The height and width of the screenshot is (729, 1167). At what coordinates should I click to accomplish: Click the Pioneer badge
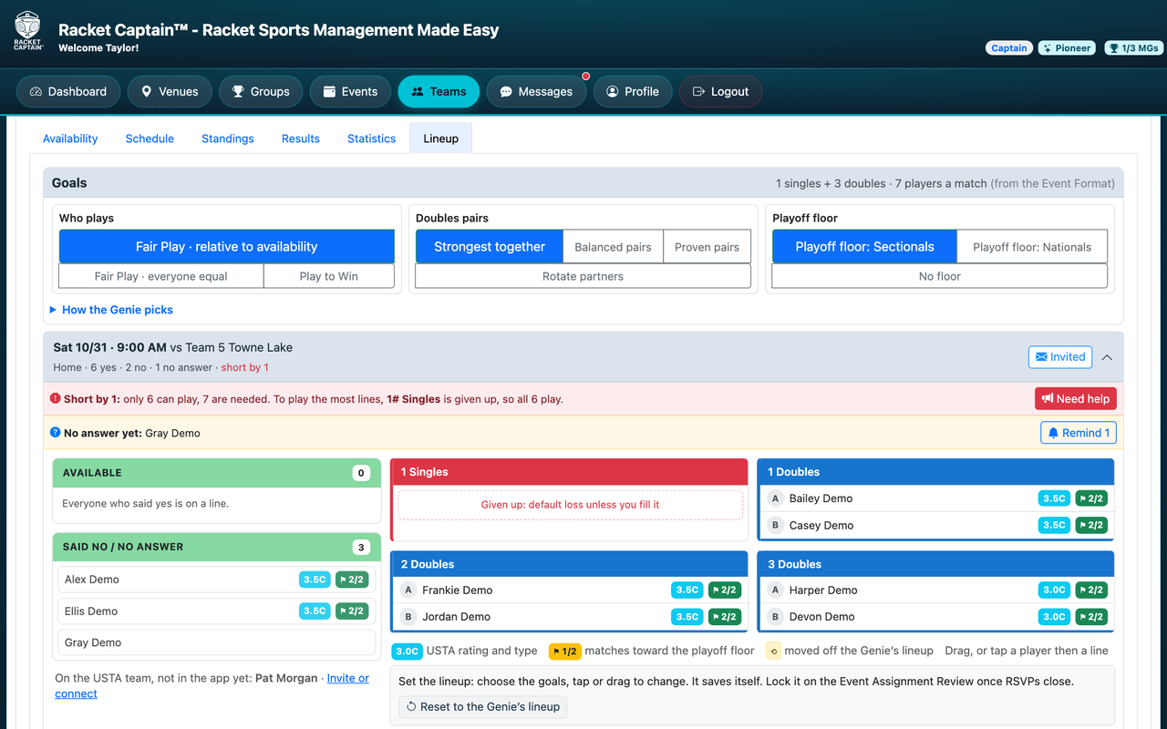coord(1067,48)
